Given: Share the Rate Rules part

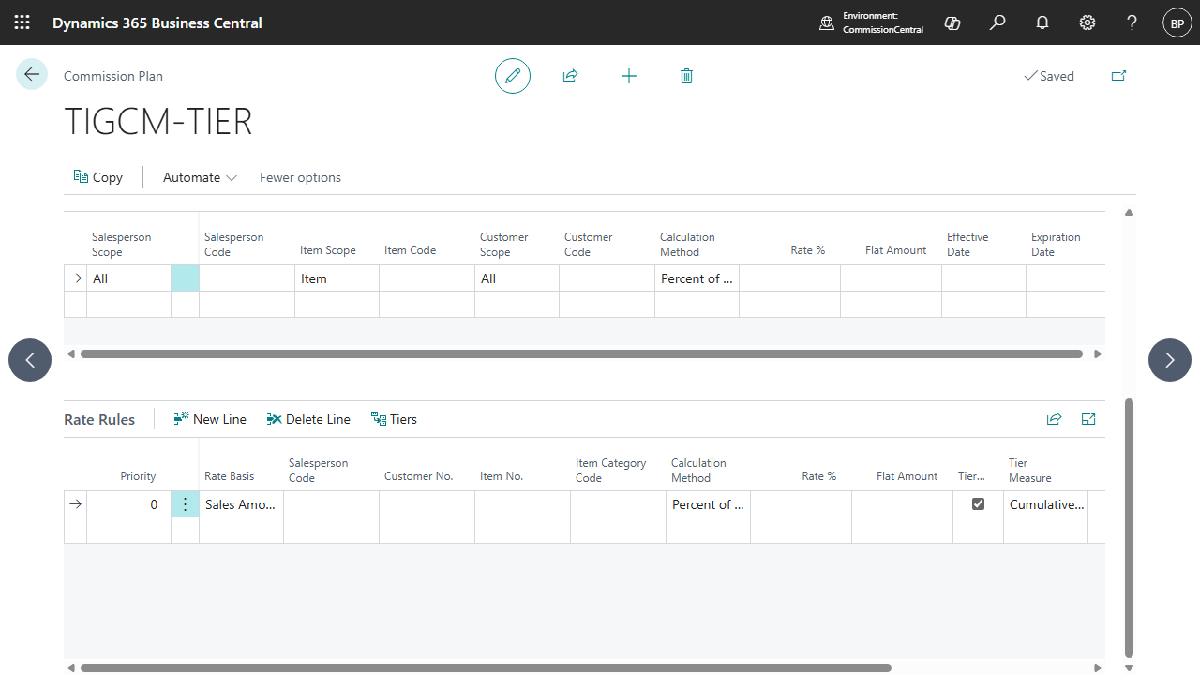Looking at the screenshot, I should [x=1055, y=419].
